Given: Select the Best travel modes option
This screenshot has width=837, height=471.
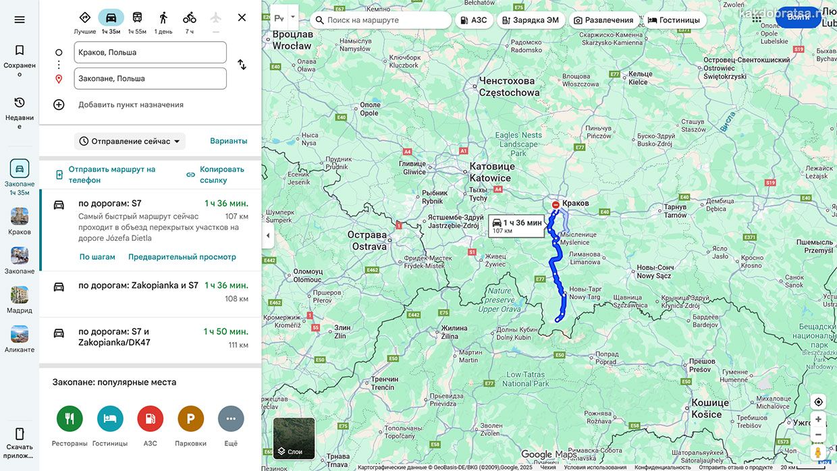Looking at the screenshot, I should tap(85, 22).
